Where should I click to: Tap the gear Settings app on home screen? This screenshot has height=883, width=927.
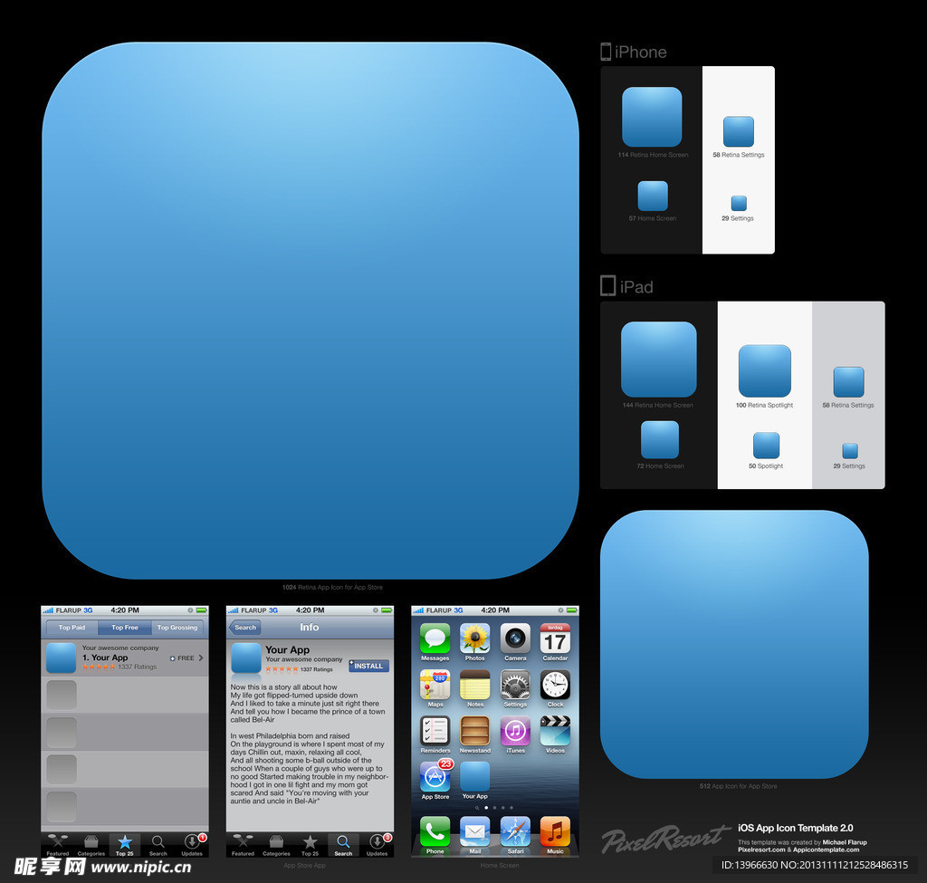click(x=515, y=685)
